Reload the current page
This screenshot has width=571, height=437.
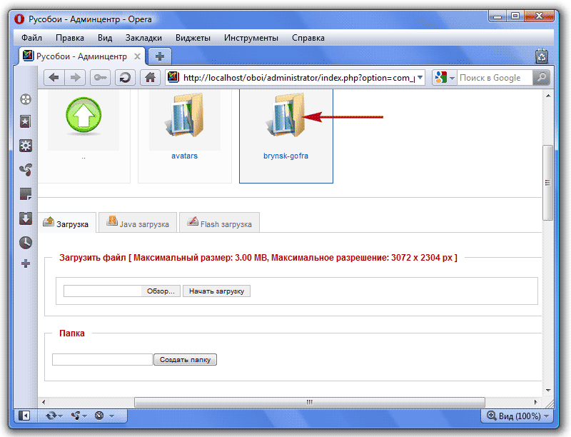pyautogui.click(x=125, y=78)
